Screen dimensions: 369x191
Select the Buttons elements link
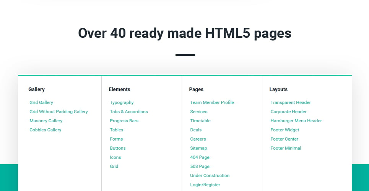(x=118, y=149)
